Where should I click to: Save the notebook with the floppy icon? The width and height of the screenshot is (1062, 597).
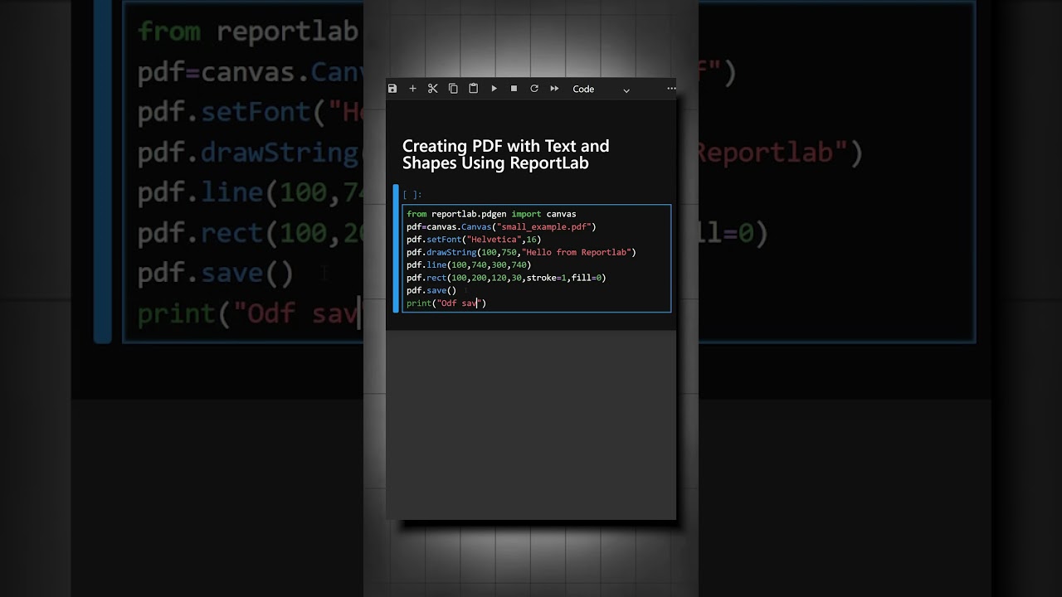[x=392, y=89]
